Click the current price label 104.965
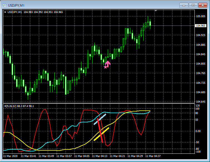210x162 pixels. tap(201, 26)
